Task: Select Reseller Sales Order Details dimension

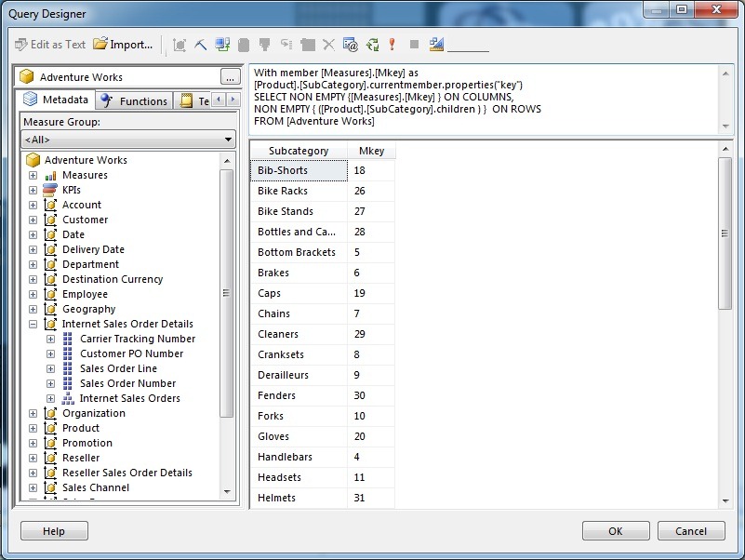Action: [127, 473]
